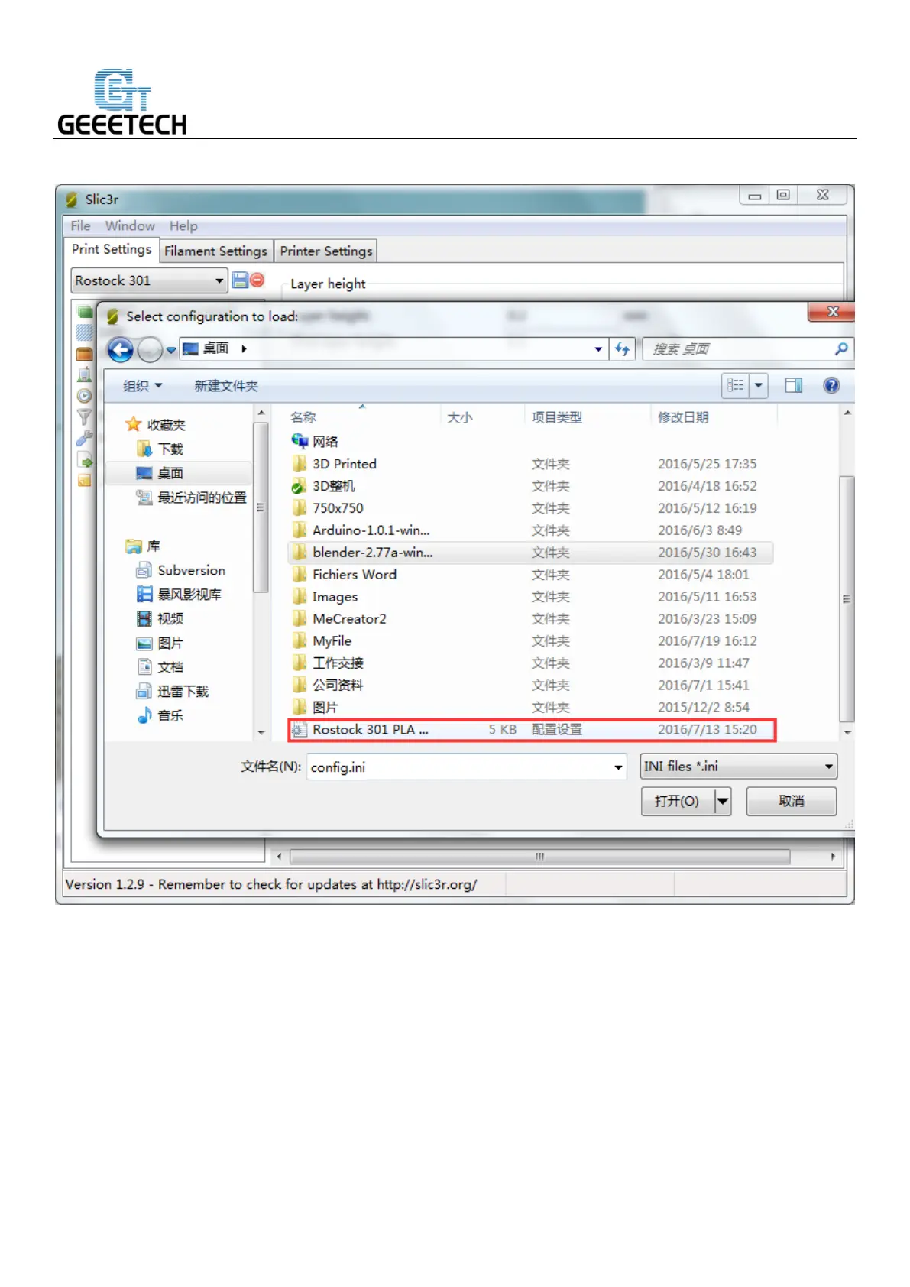Open the help question mark icon

831,385
